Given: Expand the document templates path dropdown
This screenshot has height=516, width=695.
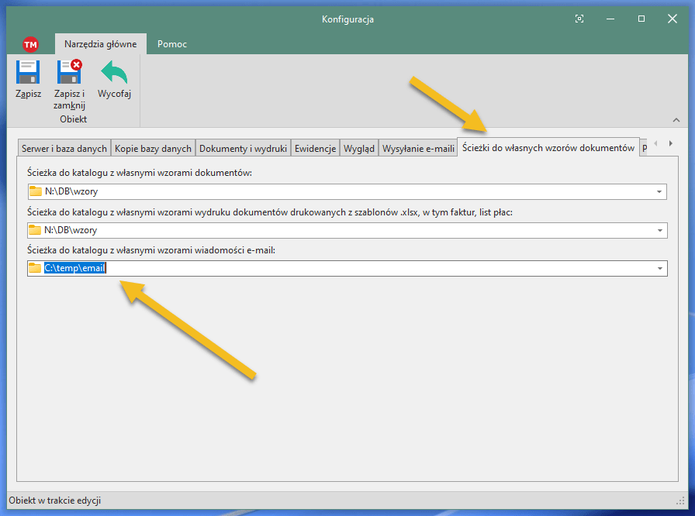Looking at the screenshot, I should (x=659, y=192).
